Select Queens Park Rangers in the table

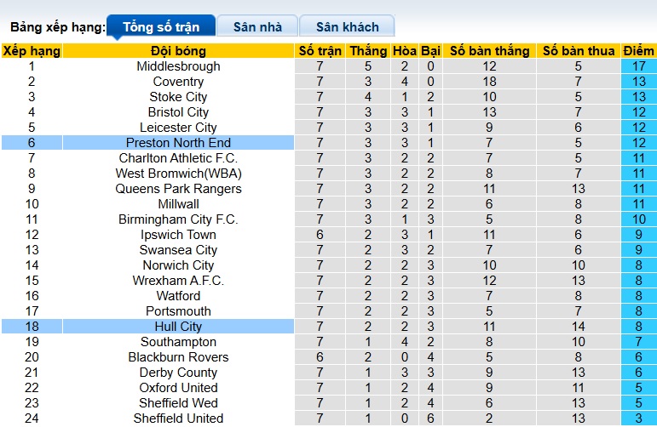point(178,189)
